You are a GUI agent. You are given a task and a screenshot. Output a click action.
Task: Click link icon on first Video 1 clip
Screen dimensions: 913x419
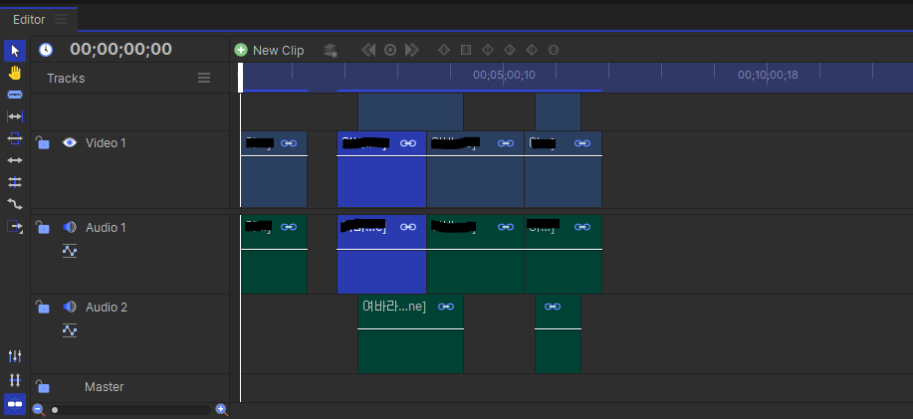(289, 143)
